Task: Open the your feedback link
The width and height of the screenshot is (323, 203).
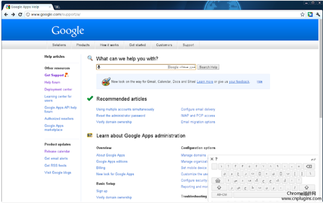Action: pos(239,82)
